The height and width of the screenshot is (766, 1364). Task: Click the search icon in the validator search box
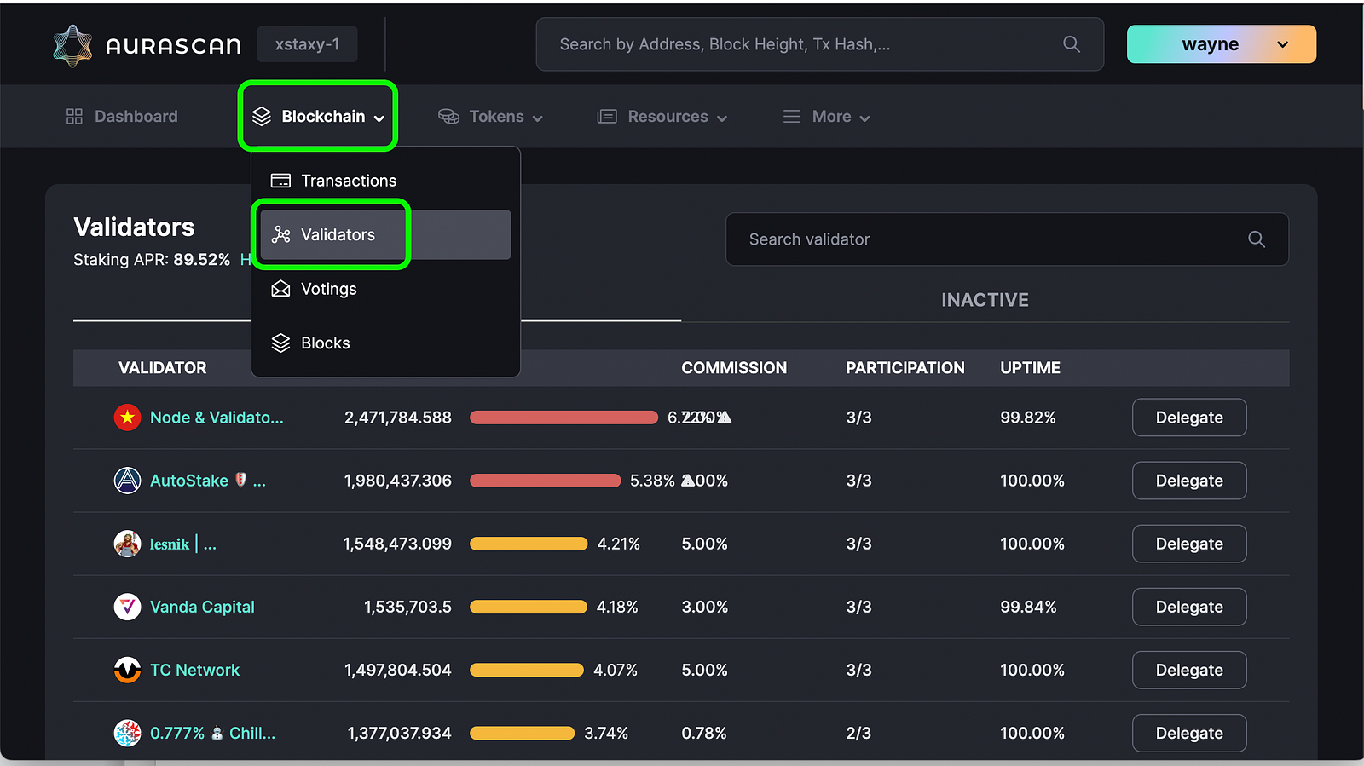pos(1256,239)
